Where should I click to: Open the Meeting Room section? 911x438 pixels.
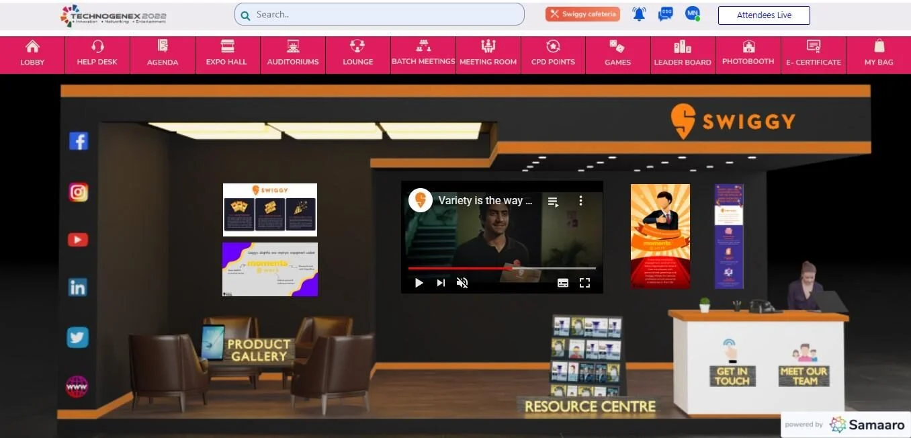tap(488, 54)
